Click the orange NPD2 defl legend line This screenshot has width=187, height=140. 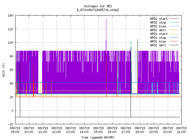(174, 30)
